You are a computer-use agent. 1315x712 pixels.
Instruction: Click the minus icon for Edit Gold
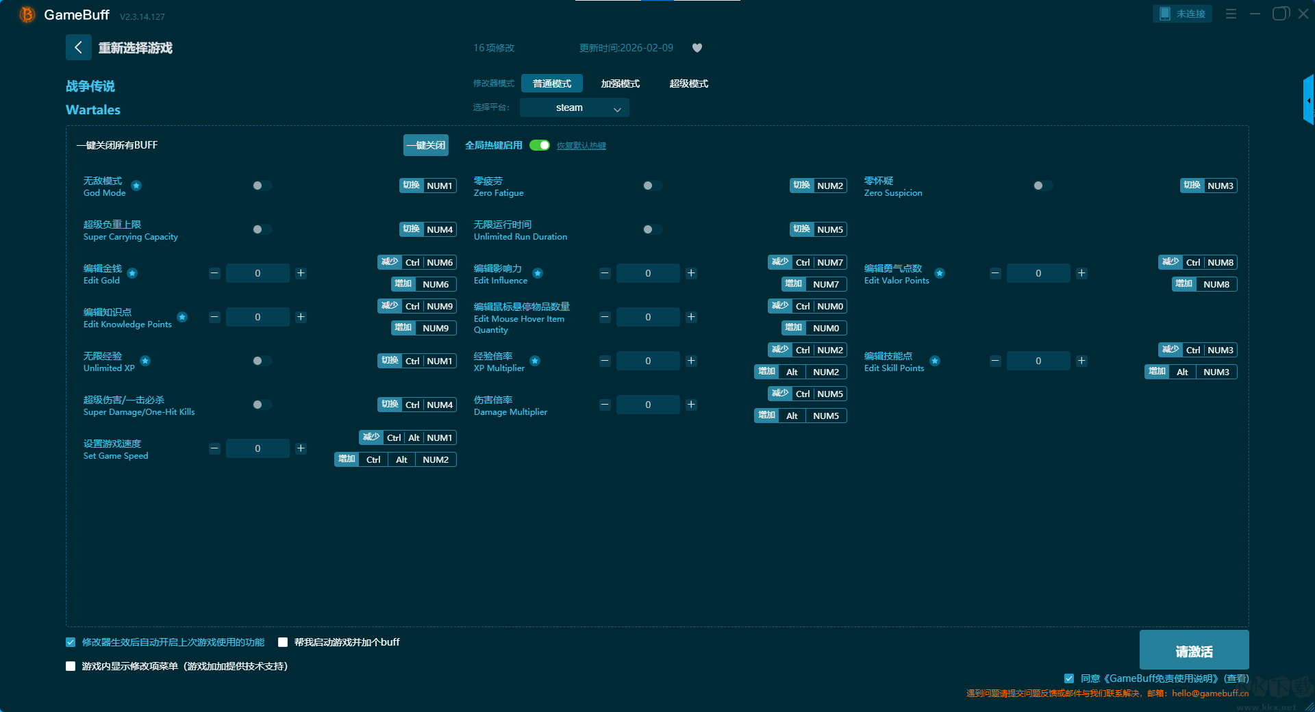[x=214, y=273]
